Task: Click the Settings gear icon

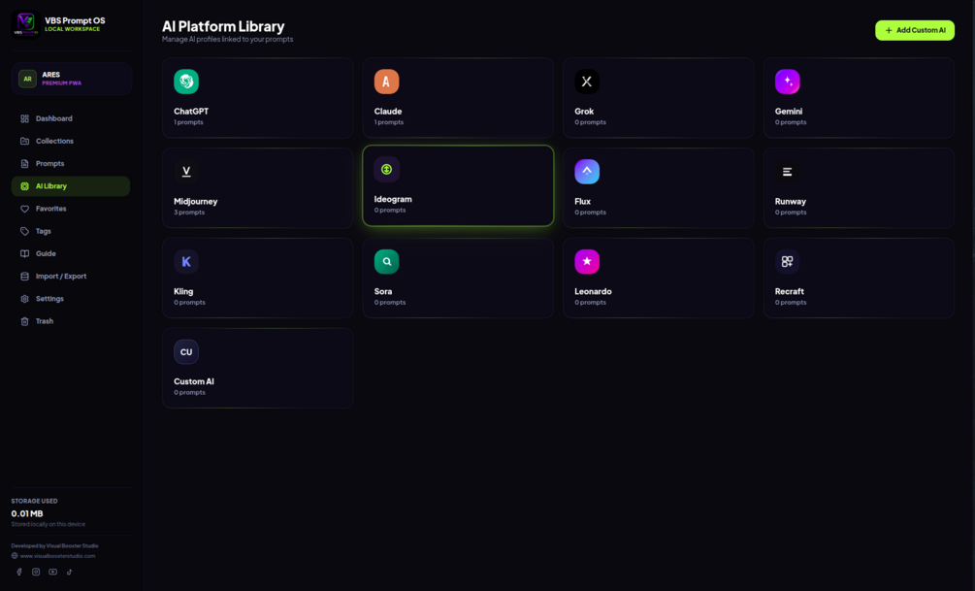Action: tap(25, 299)
